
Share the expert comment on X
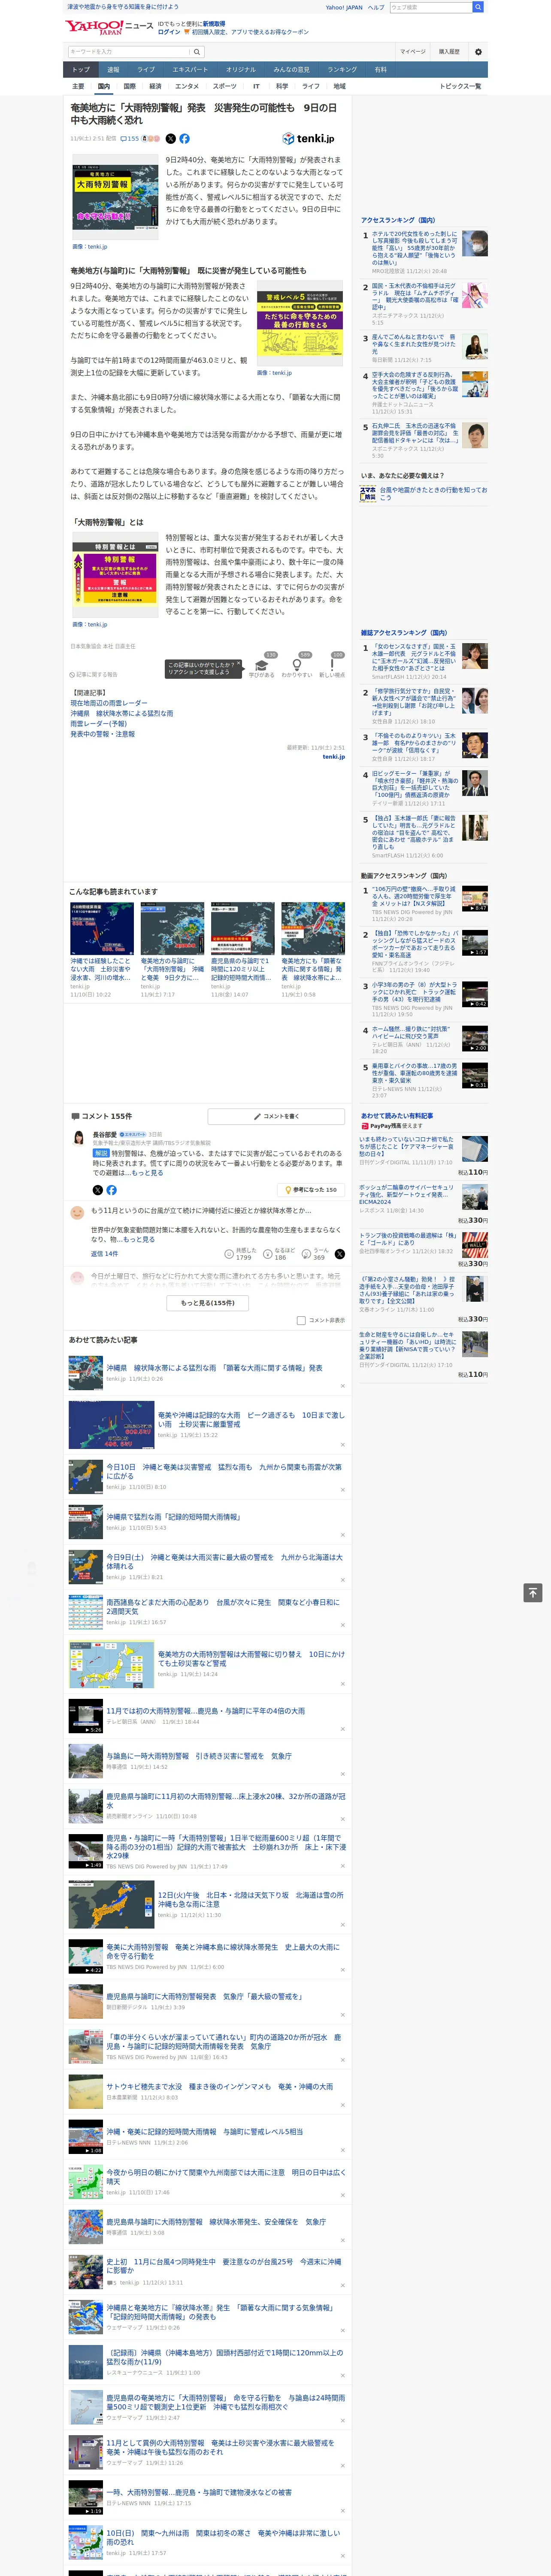(x=97, y=1190)
